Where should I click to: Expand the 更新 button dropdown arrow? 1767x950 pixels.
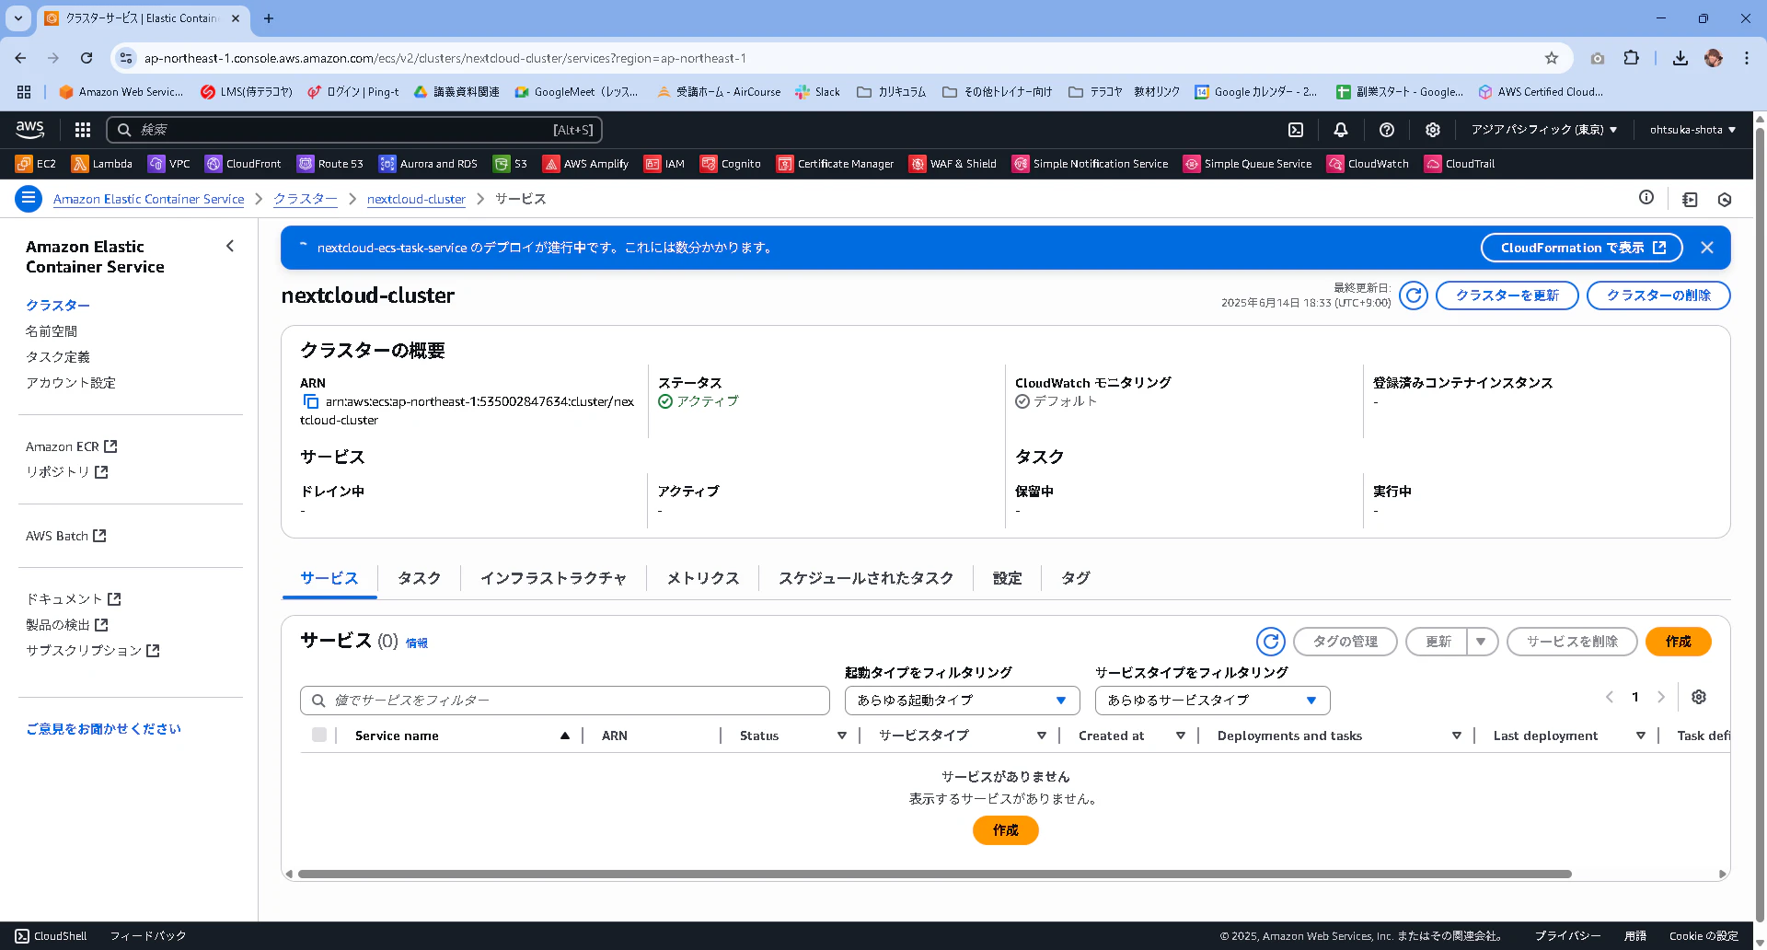click(x=1481, y=642)
